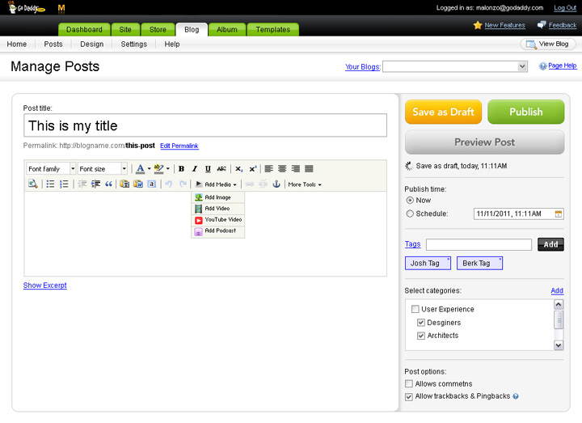Open the More Tools dropdown

(305, 184)
